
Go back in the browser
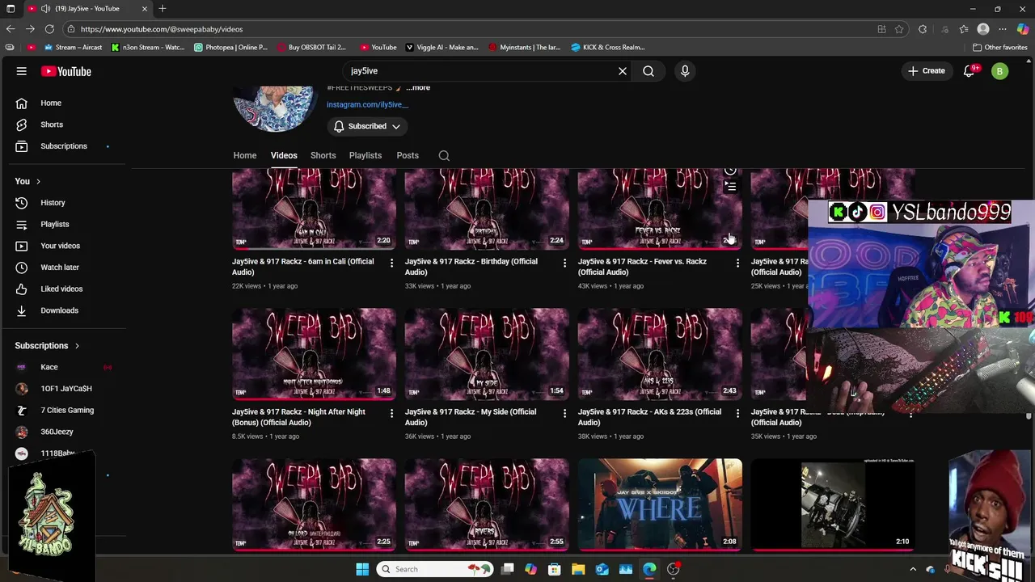pos(11,29)
